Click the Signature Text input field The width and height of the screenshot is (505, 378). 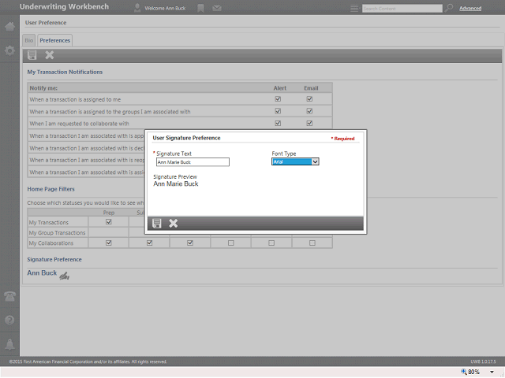click(x=193, y=162)
